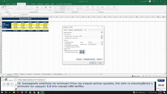Select the 'Down, then over' page order radio

[65, 50]
